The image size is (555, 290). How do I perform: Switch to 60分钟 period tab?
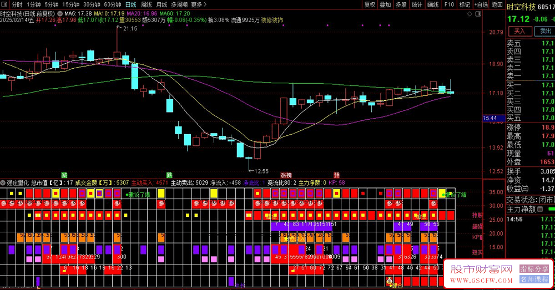click(x=113, y=4)
